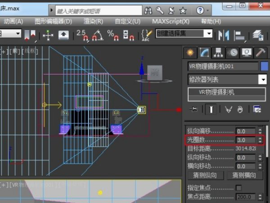Toggle the Percent Snap icon
Screen dimensions: 270x203
(112, 34)
